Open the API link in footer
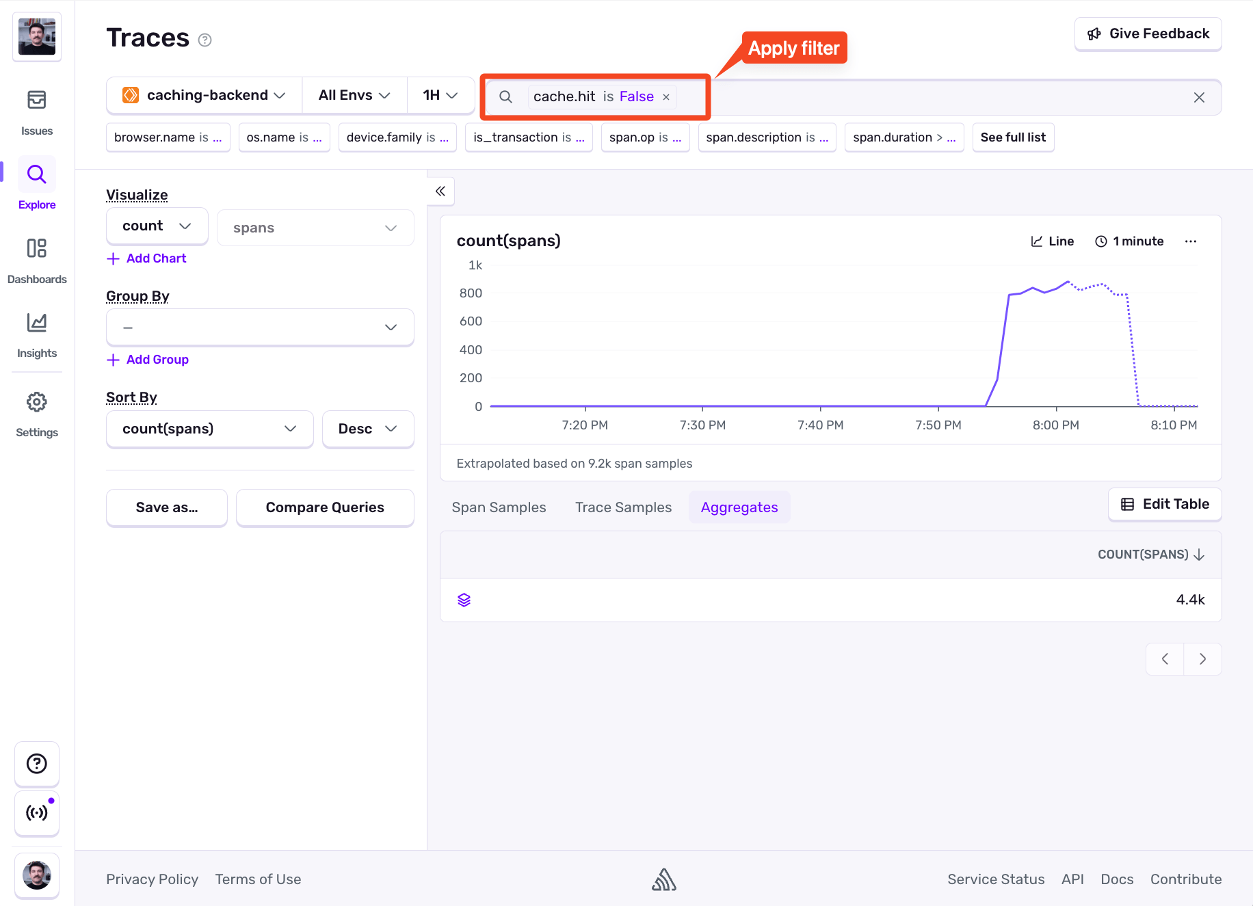This screenshot has width=1253, height=906. 1072,879
